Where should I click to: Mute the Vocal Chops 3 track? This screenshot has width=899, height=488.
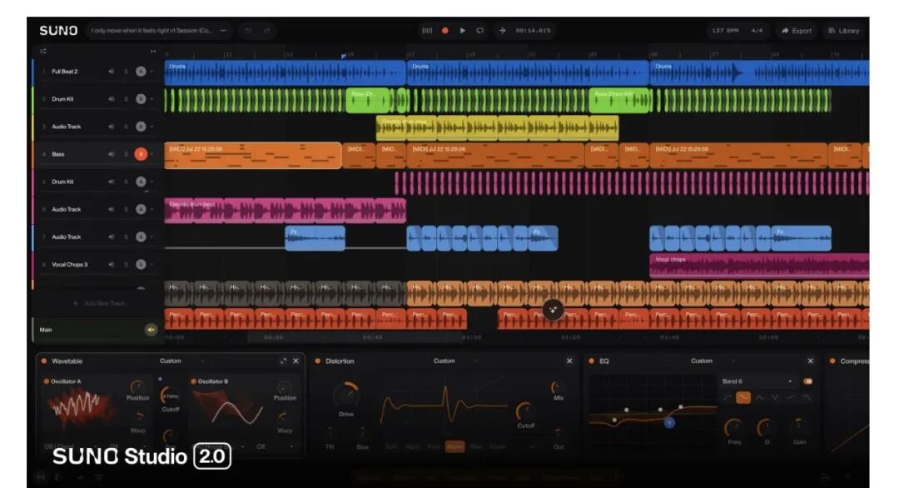pyautogui.click(x=112, y=264)
